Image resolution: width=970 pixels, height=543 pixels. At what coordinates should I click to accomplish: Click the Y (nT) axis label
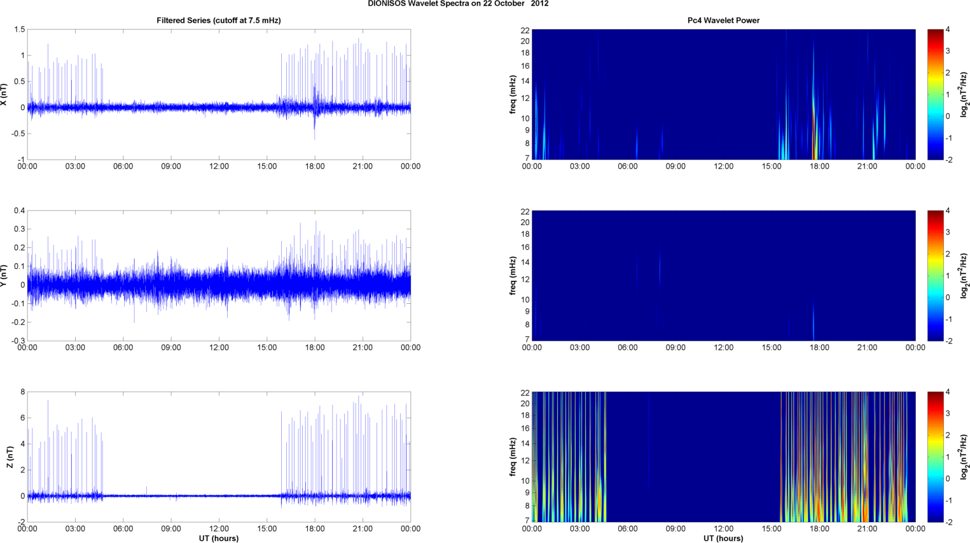pyautogui.click(x=4, y=276)
